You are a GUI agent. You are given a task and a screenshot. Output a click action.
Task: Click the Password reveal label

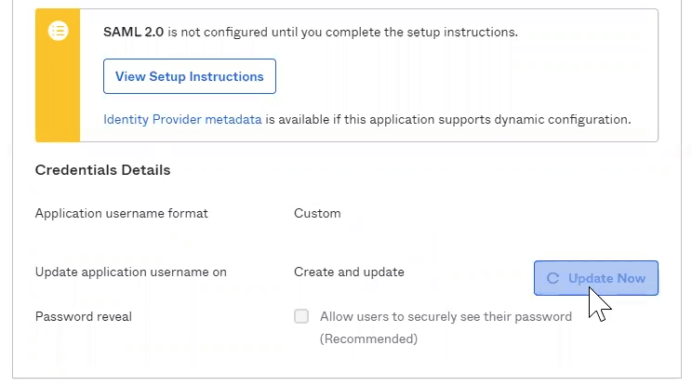(83, 316)
